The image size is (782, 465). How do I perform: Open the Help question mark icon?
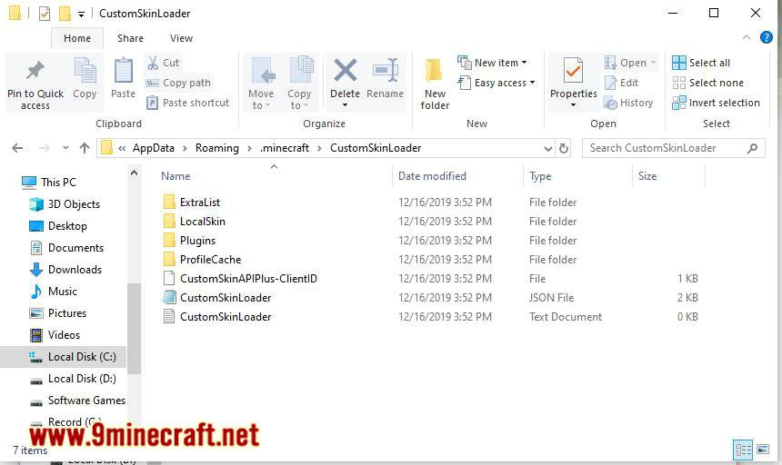(766, 37)
